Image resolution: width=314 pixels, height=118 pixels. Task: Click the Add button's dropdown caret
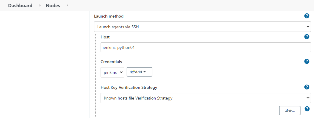[x=144, y=72]
